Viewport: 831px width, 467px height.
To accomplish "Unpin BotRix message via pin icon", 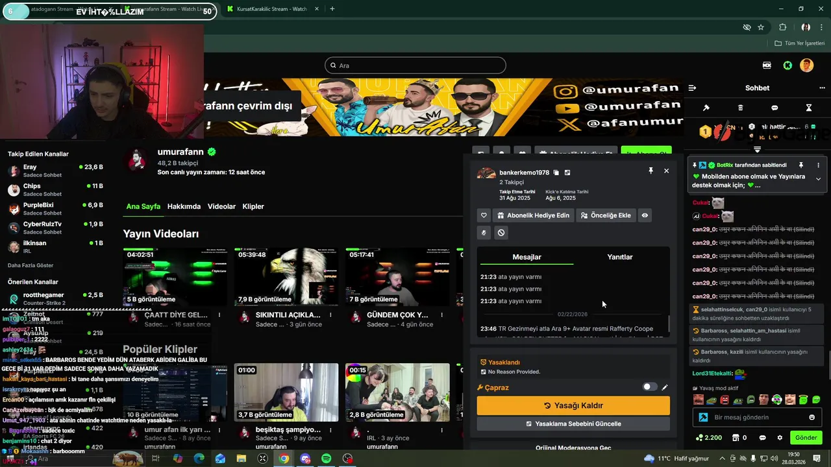I will tap(800, 165).
